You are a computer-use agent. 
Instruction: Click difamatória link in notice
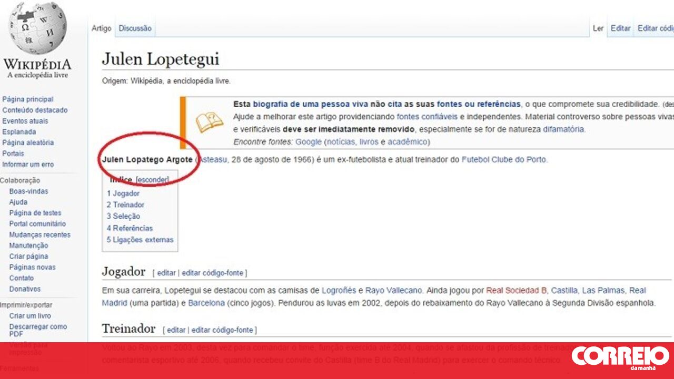pyautogui.click(x=564, y=129)
